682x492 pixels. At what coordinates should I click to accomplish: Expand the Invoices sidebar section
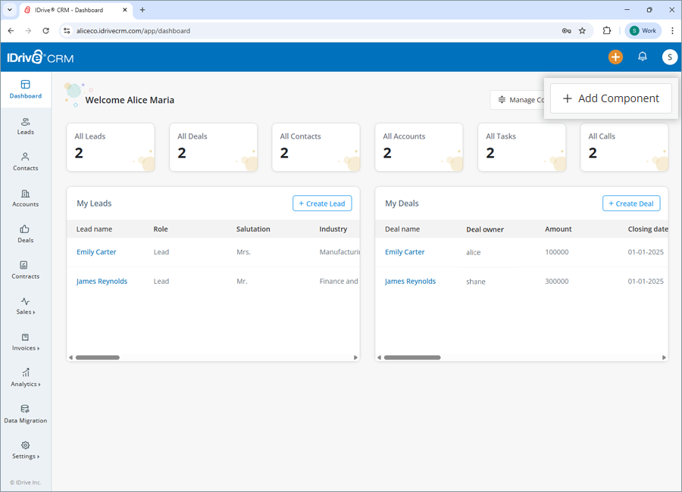(25, 343)
